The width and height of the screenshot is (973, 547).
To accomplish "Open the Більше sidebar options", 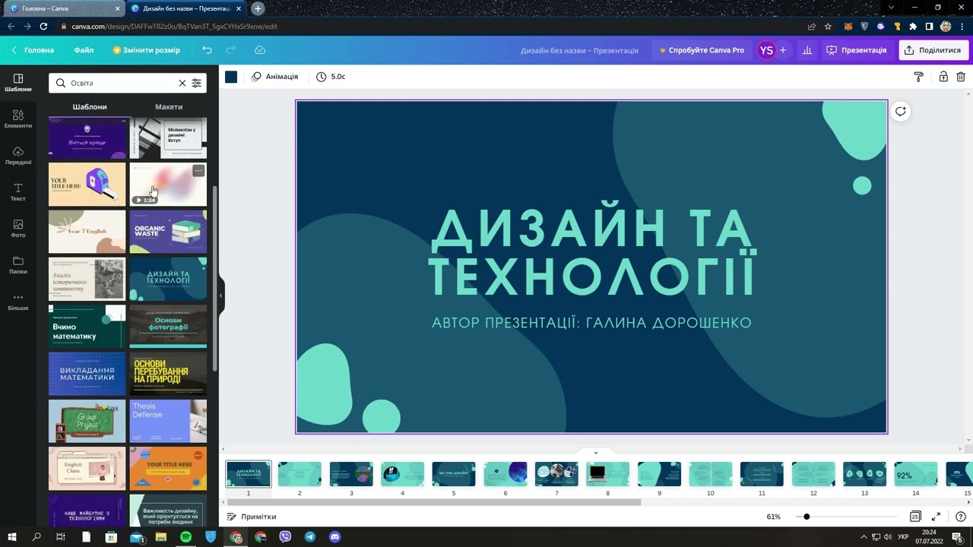I will [18, 302].
